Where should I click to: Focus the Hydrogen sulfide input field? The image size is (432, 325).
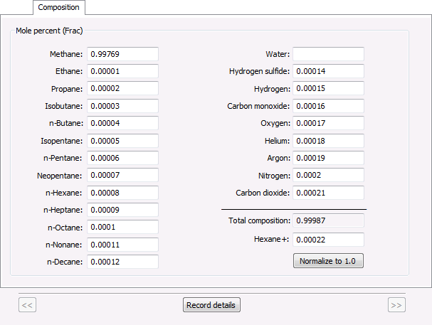328,71
